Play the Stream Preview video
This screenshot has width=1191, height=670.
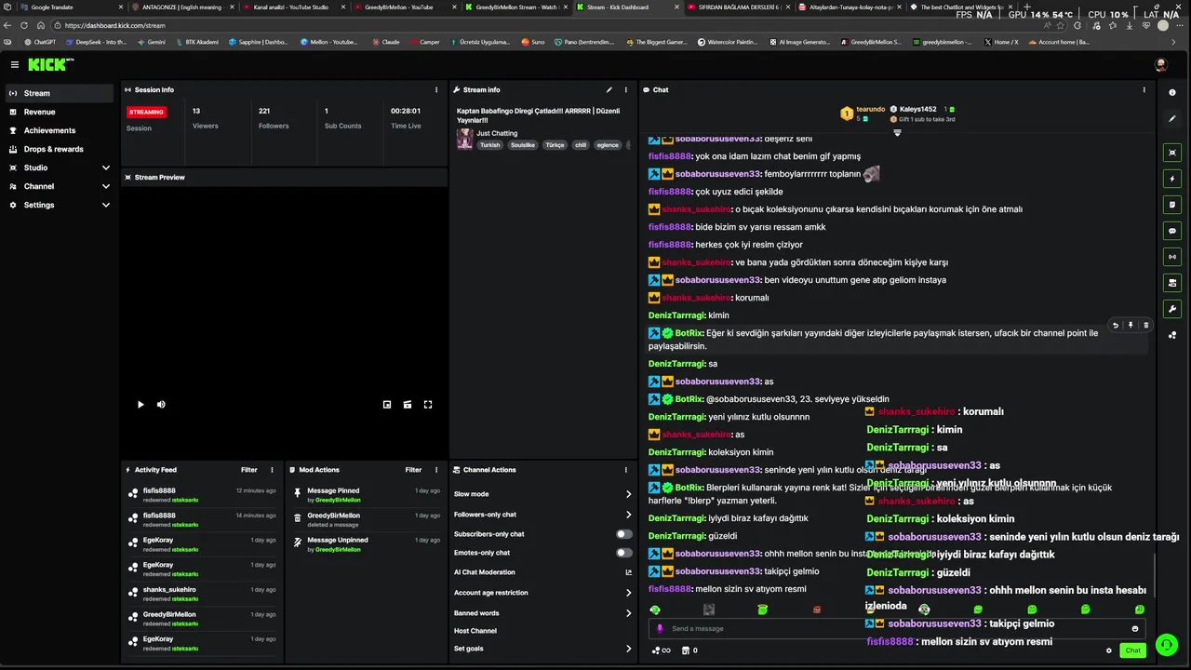pyautogui.click(x=141, y=405)
